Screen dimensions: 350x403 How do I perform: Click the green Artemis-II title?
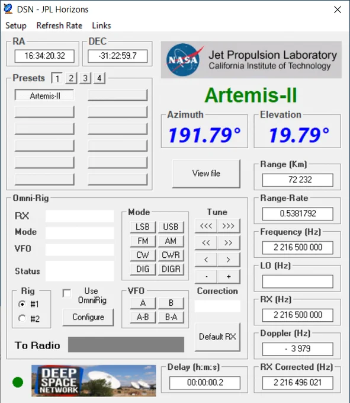pyautogui.click(x=251, y=95)
